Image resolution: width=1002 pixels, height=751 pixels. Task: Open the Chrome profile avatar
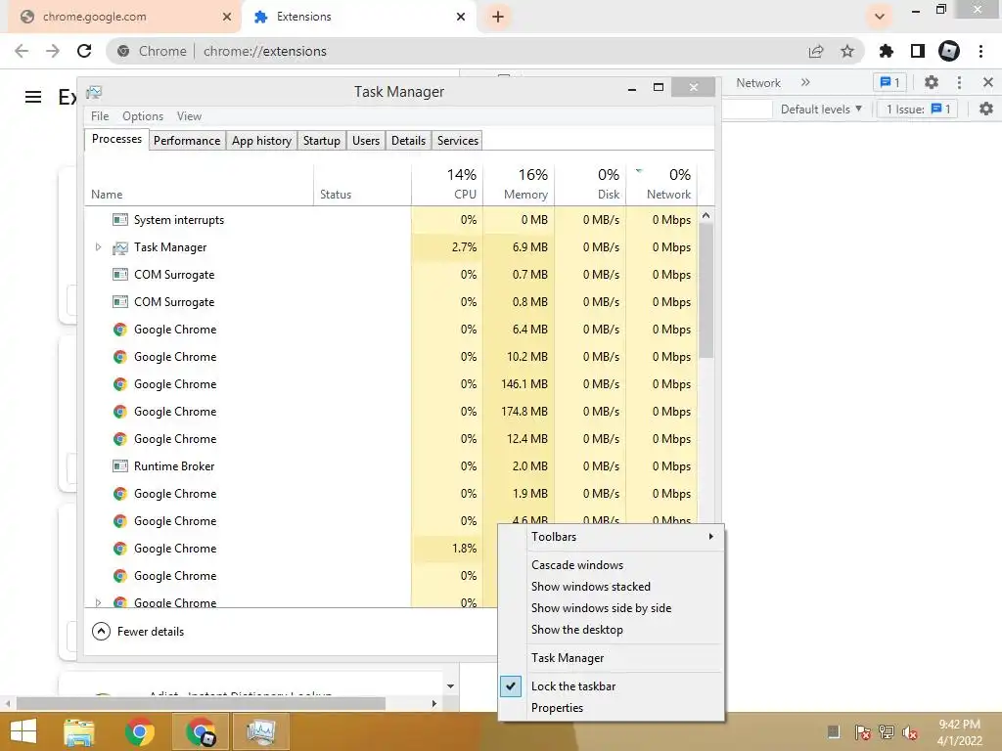click(x=949, y=51)
